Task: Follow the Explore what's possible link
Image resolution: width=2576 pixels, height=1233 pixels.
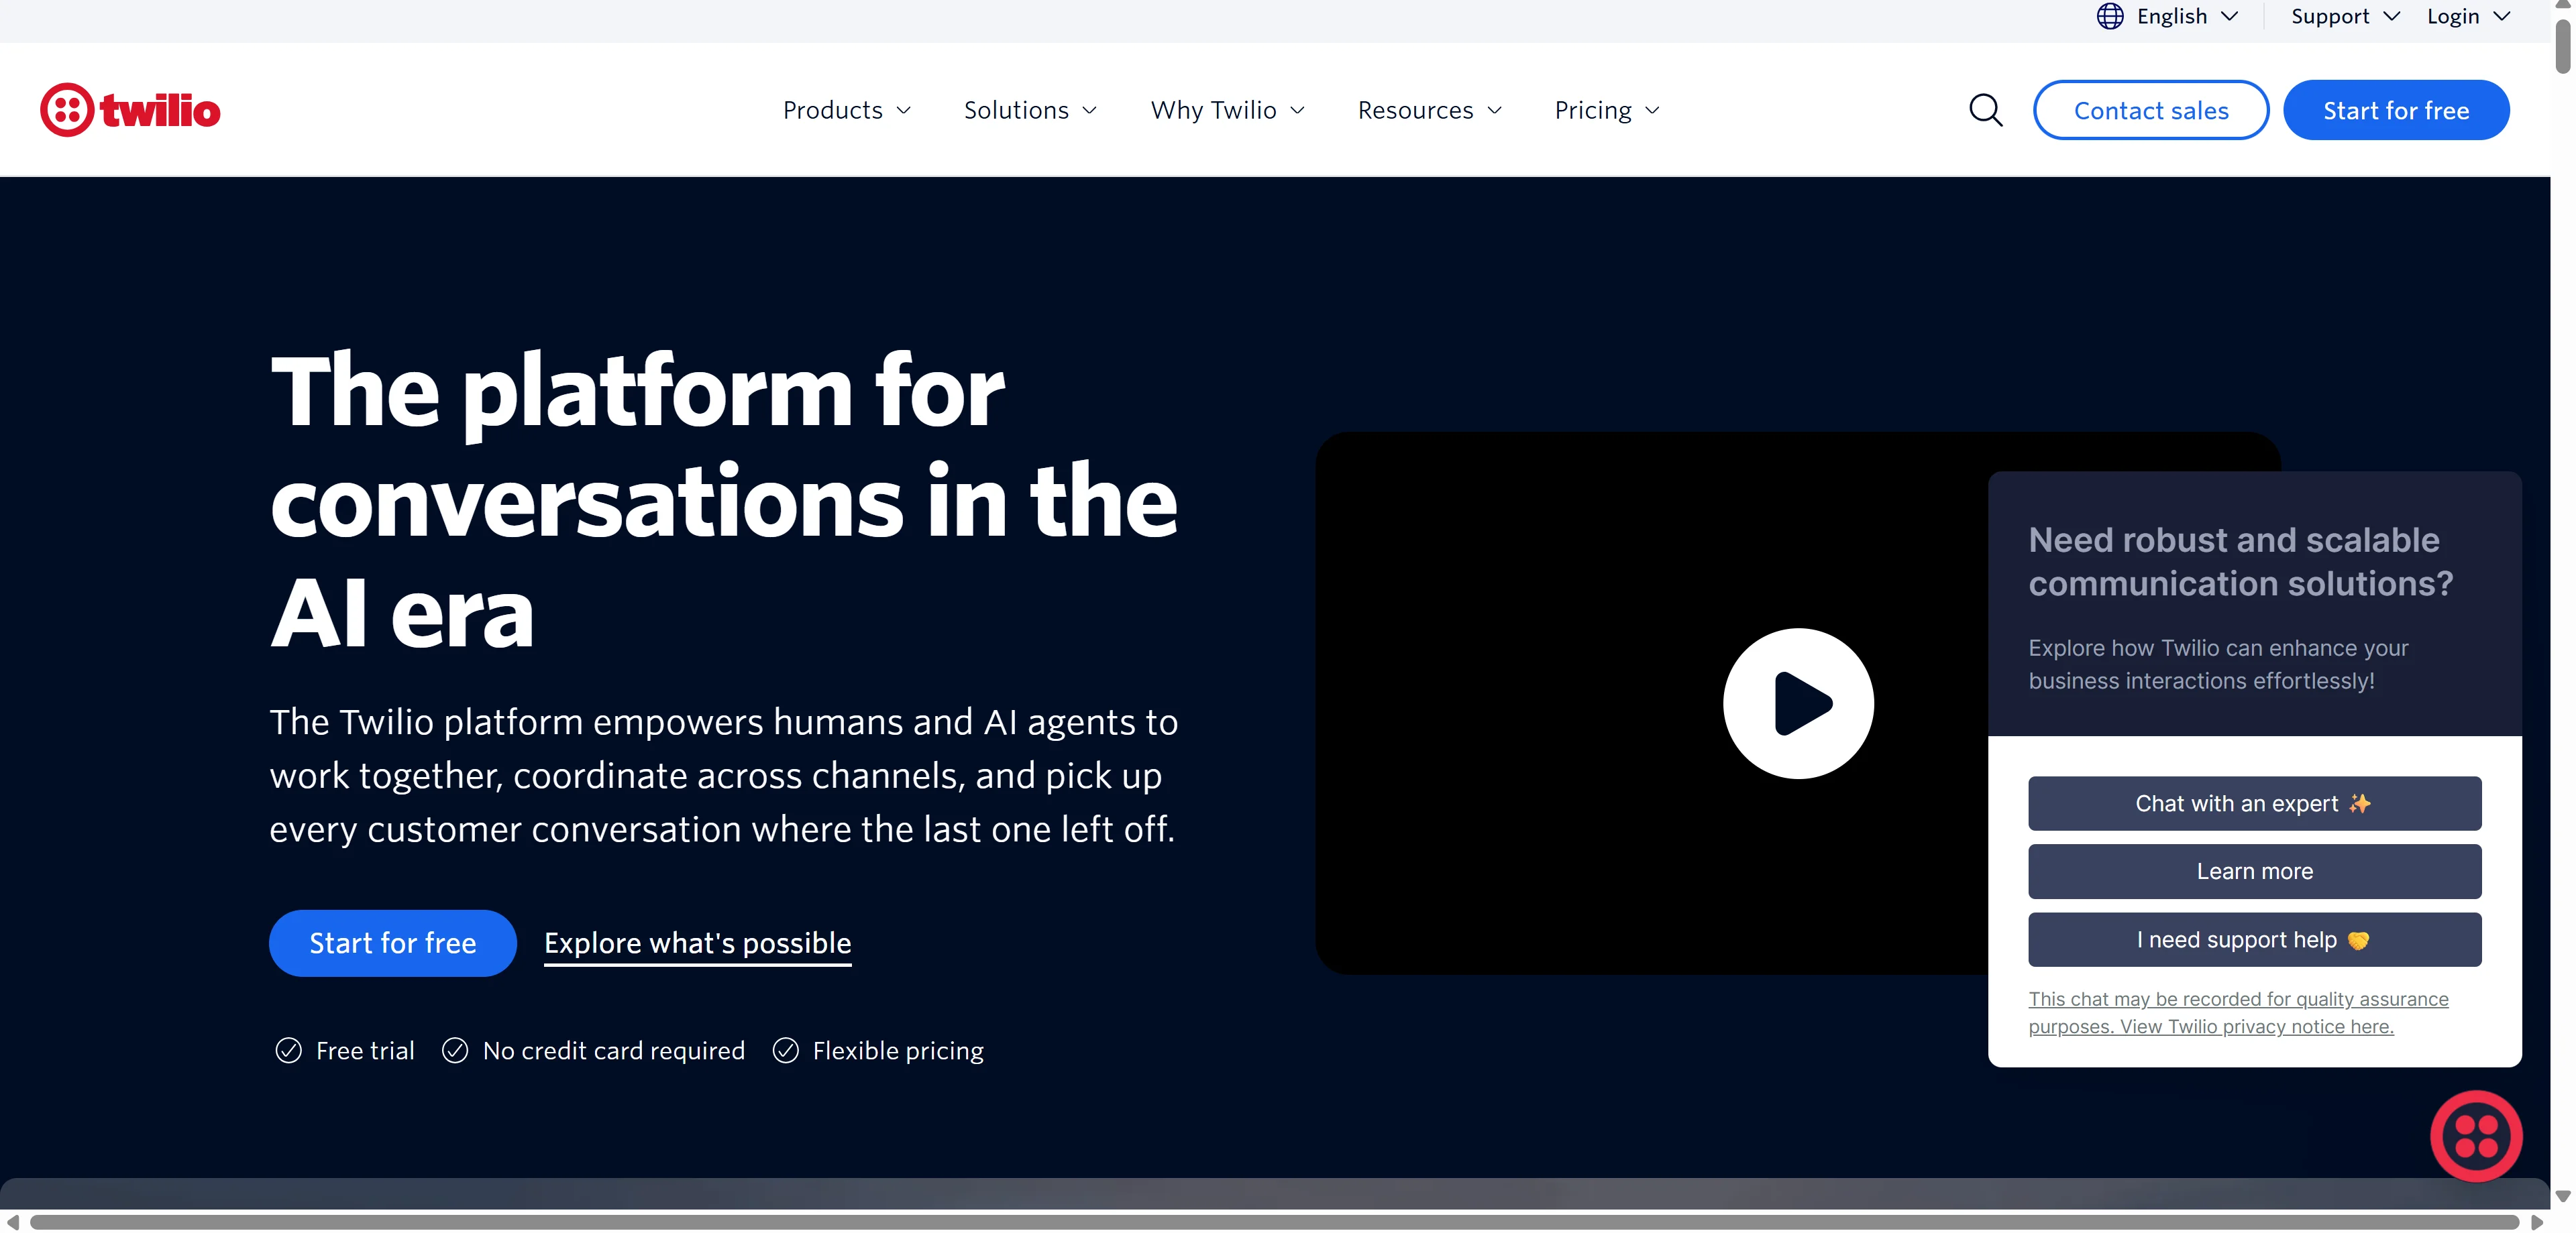Action: tap(698, 944)
